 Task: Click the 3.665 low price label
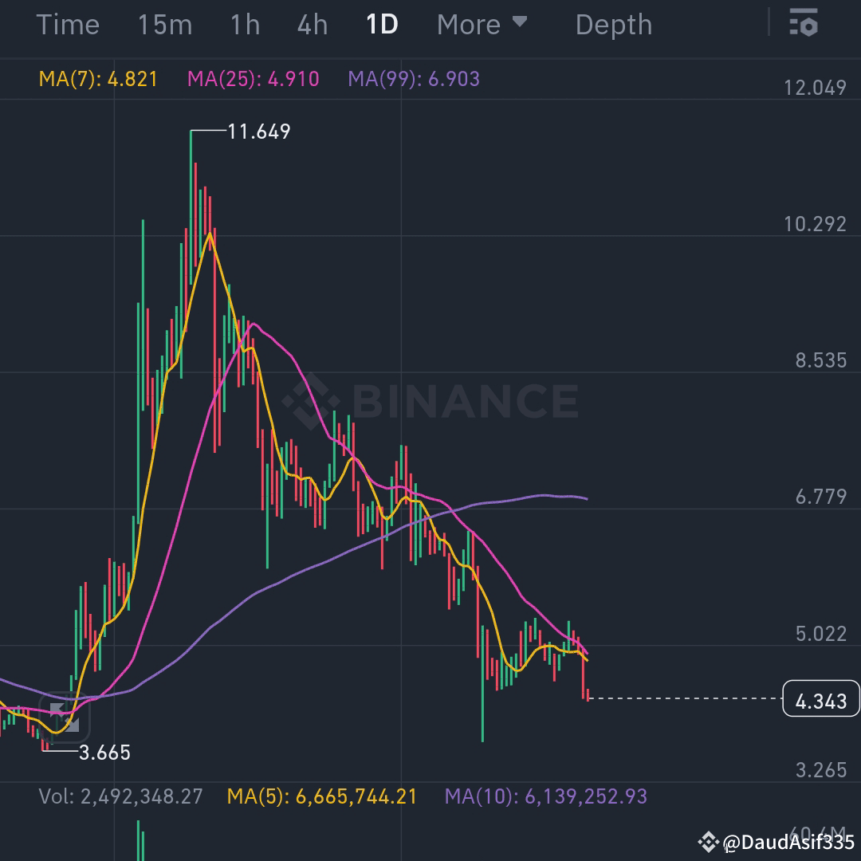coord(104,752)
